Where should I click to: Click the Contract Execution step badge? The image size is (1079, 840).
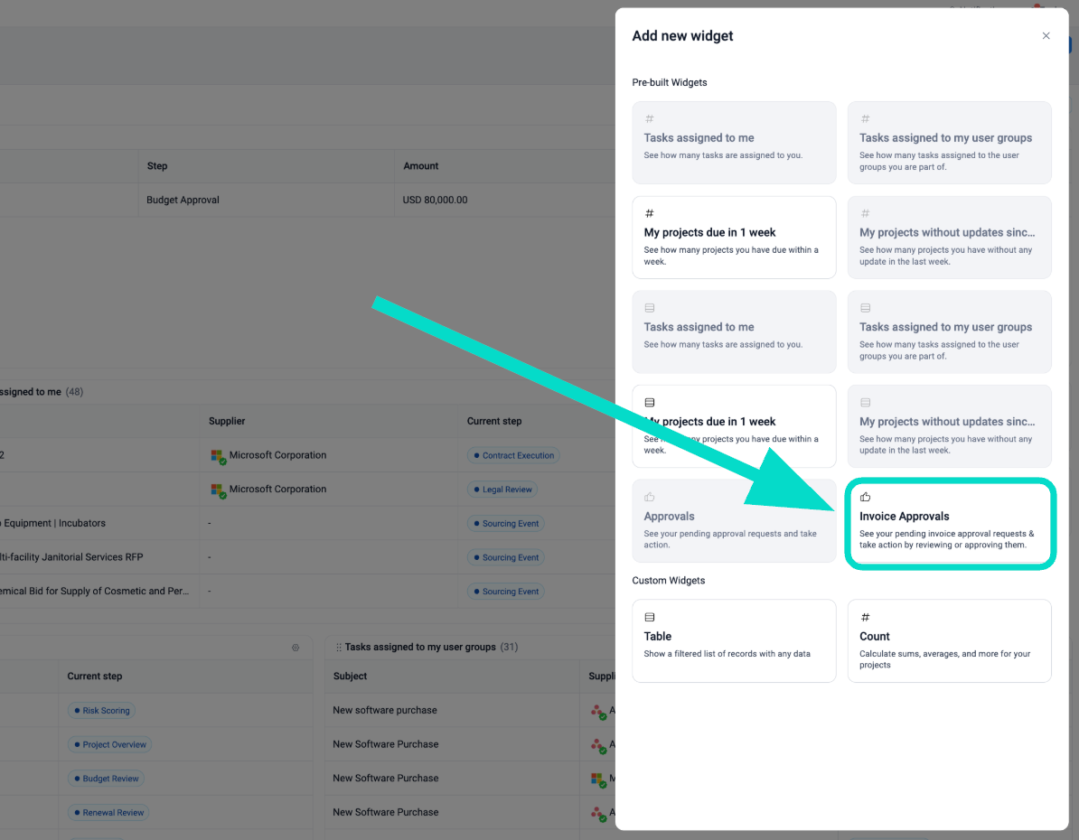click(512, 455)
